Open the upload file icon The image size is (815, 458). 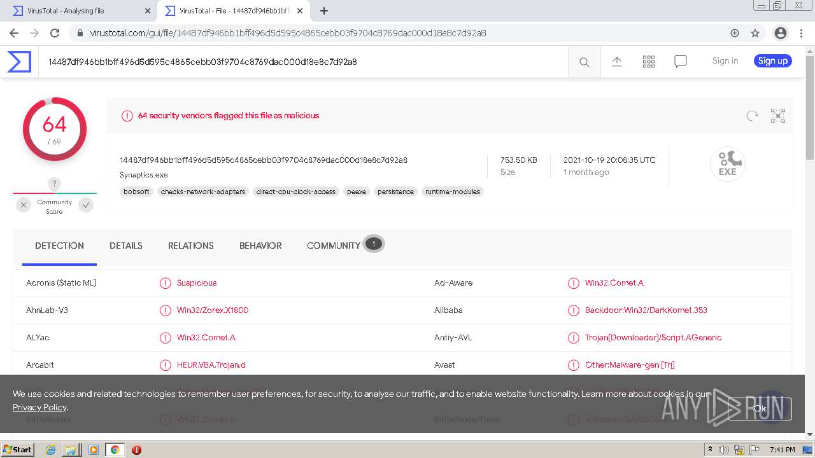pos(616,61)
